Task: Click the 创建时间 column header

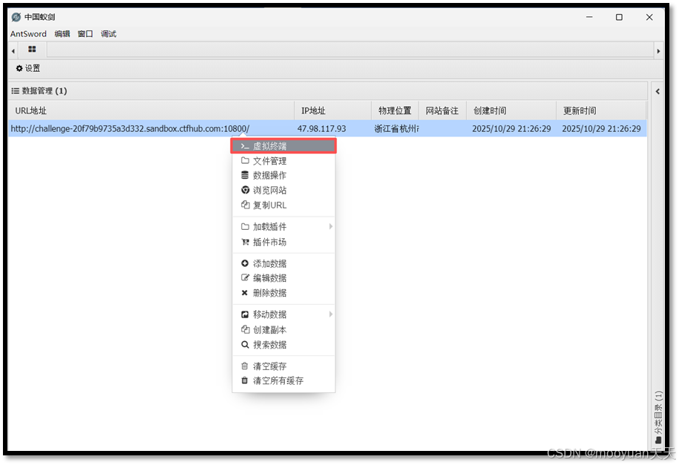Action: tap(511, 111)
